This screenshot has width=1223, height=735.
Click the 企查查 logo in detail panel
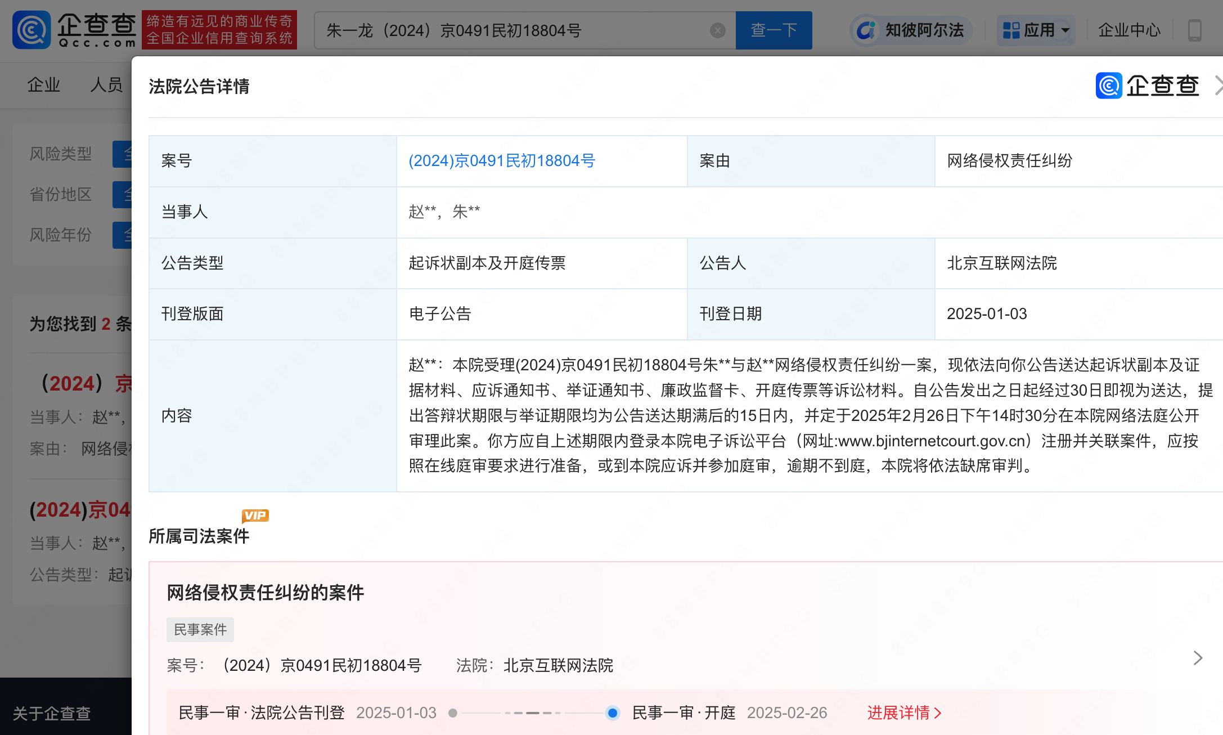coord(1148,86)
